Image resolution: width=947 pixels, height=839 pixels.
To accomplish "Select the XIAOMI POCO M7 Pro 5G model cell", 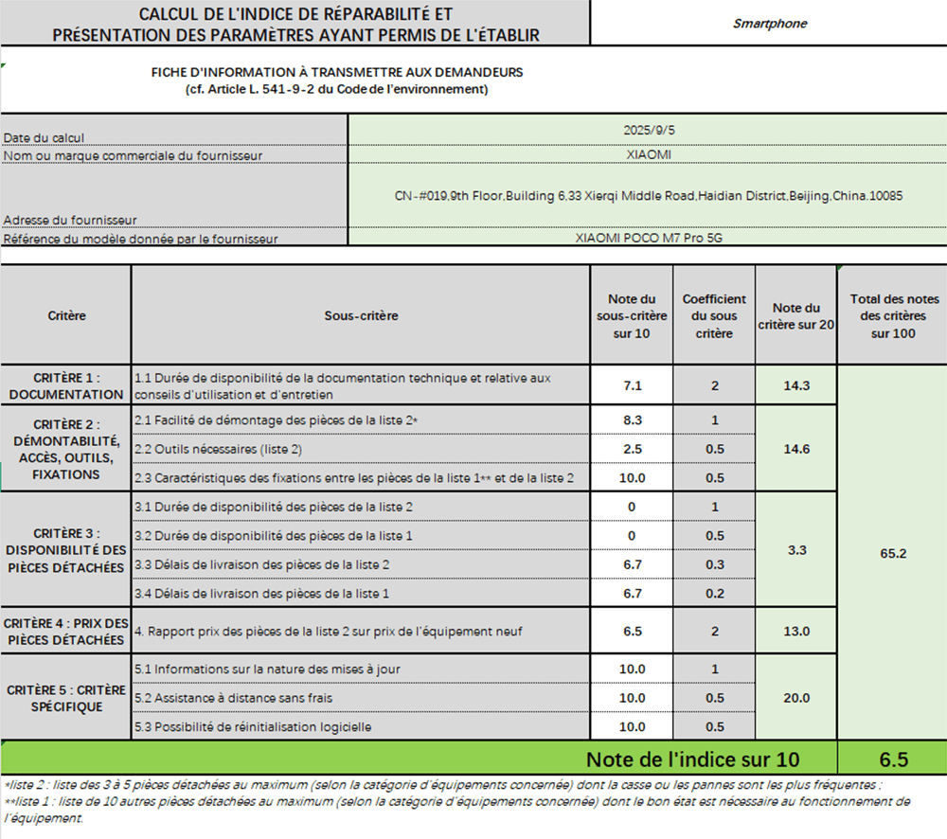I will coord(648,238).
